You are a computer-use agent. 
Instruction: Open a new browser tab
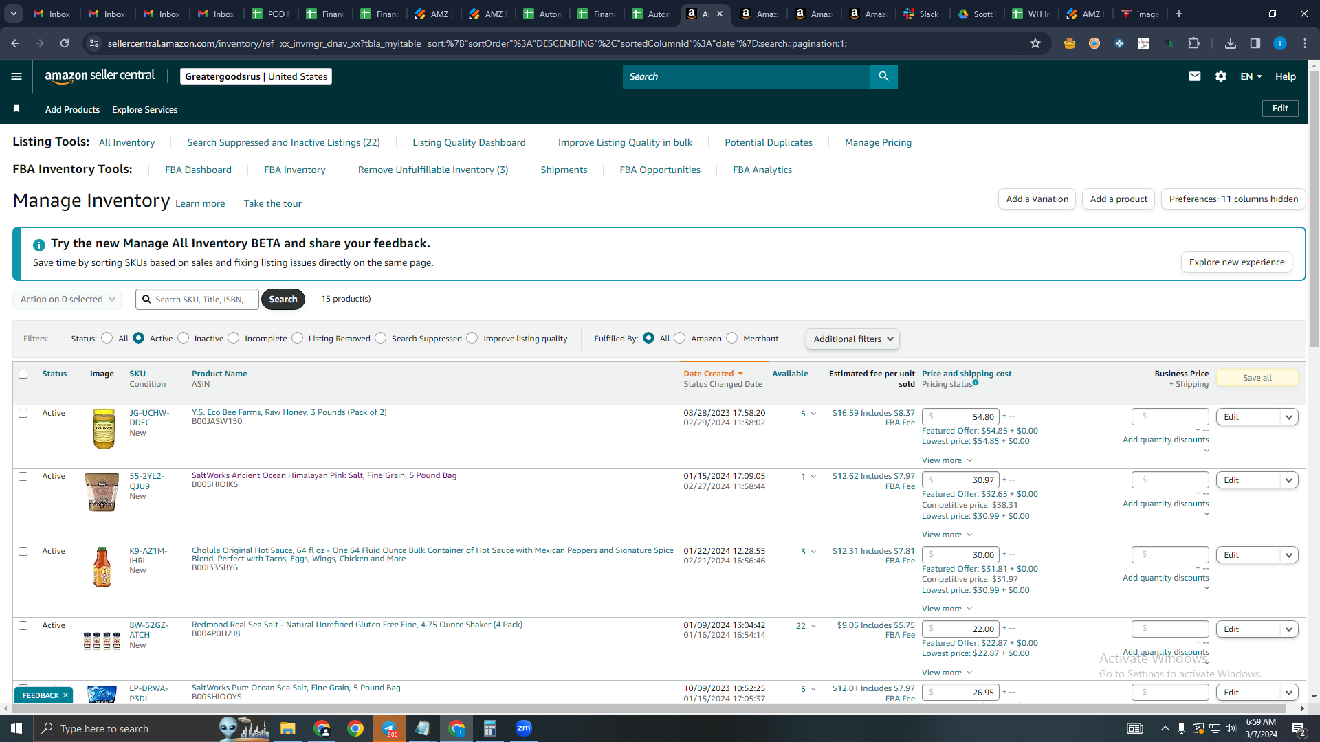(x=1179, y=14)
